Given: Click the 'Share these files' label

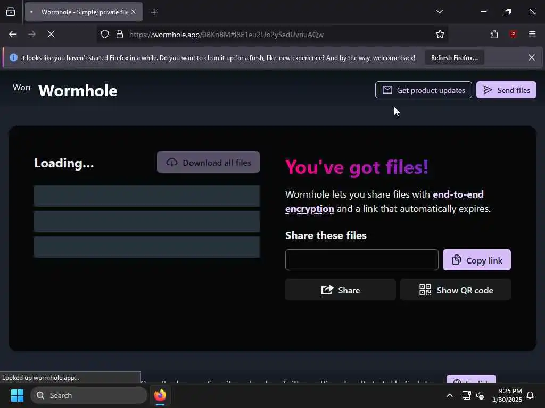Looking at the screenshot, I should click(326, 235).
